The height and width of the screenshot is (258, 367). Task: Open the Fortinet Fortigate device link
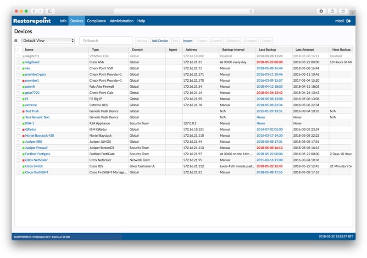point(38,154)
